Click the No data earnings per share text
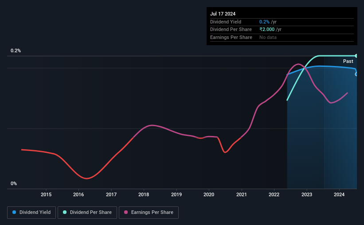 click(x=268, y=37)
